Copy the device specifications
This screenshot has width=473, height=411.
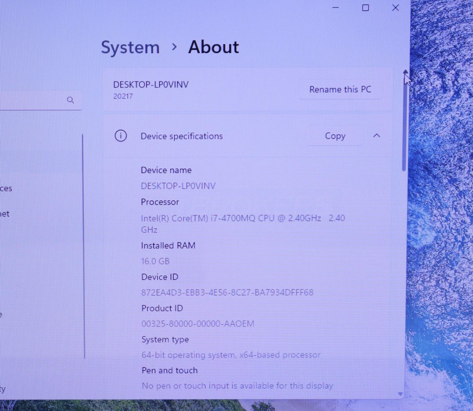tap(335, 136)
